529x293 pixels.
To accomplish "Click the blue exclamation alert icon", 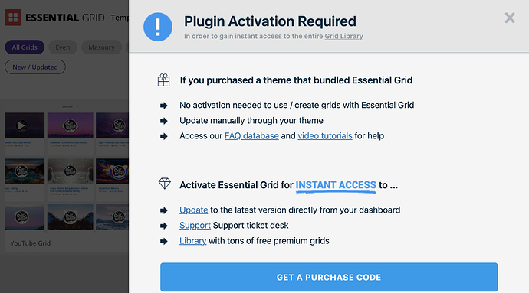I will [158, 27].
